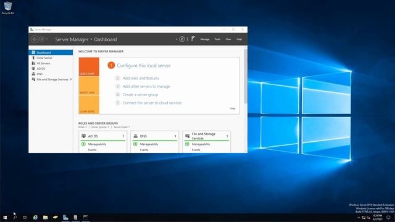The height and width of the screenshot is (222, 395).
Task: Show hidden system tray icons
Action: [x=359, y=218]
